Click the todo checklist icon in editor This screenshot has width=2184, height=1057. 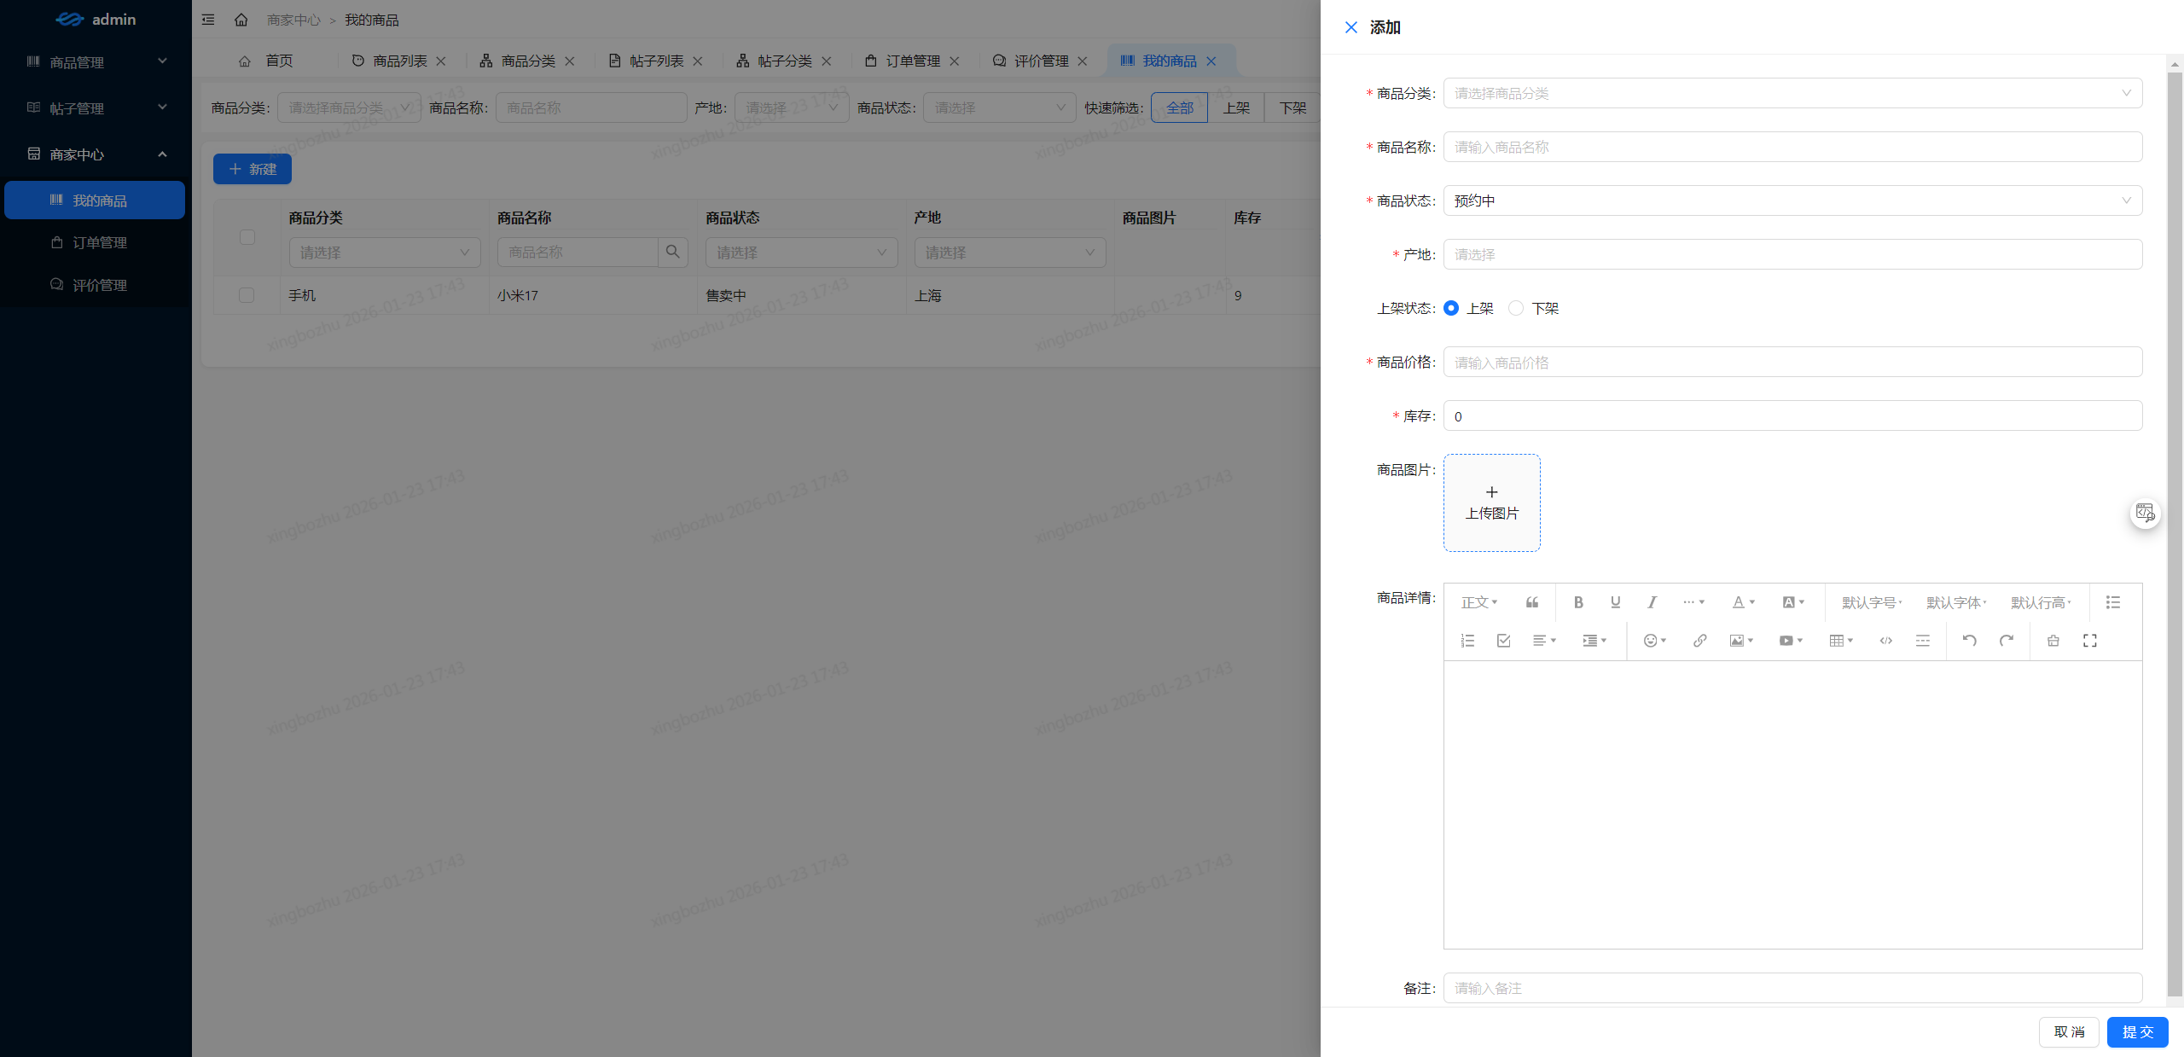[x=1503, y=641]
